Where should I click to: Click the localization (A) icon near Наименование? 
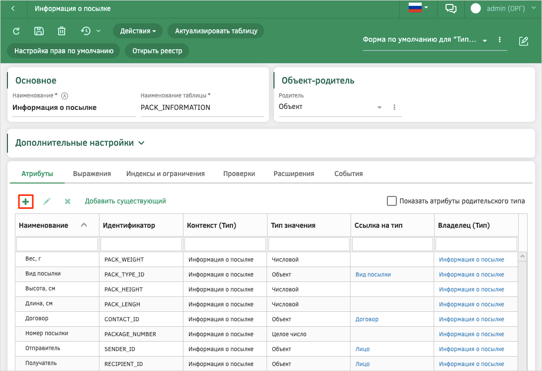(x=65, y=96)
